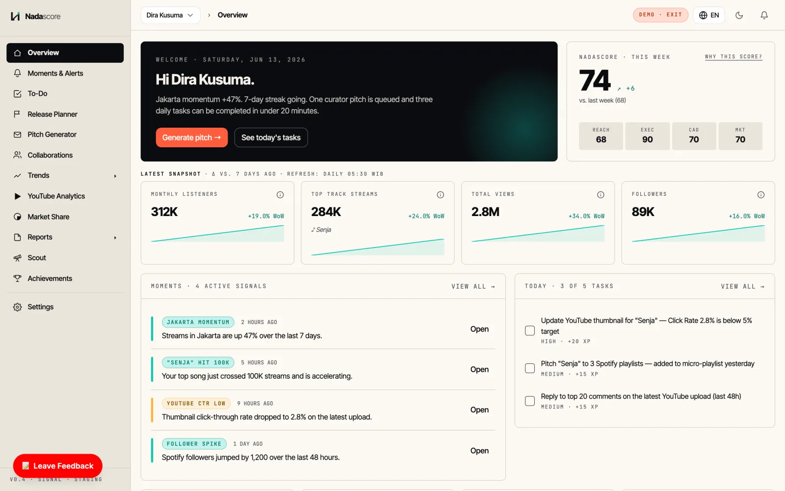Show info for Top Track Streams card
The height and width of the screenshot is (491, 785).
(441, 195)
